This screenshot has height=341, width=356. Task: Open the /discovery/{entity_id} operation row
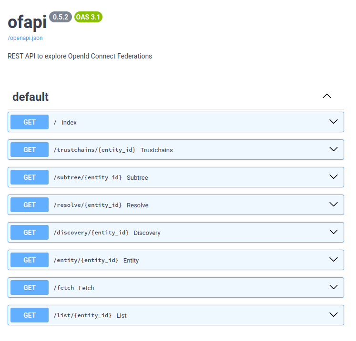click(x=176, y=233)
